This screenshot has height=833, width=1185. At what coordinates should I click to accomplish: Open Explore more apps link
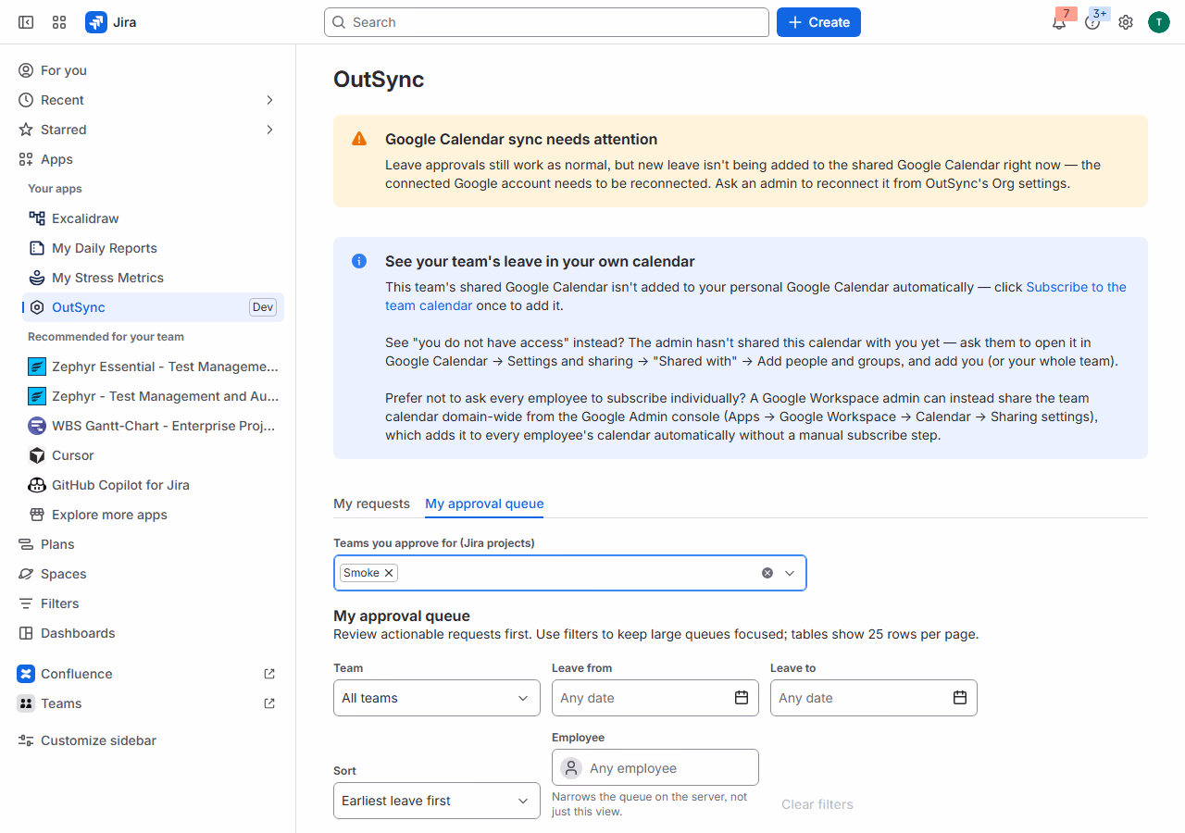click(x=109, y=515)
